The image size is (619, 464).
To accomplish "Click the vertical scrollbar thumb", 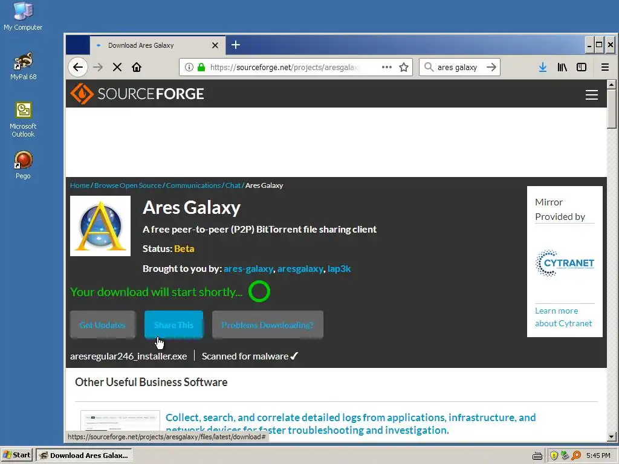I will [x=612, y=109].
